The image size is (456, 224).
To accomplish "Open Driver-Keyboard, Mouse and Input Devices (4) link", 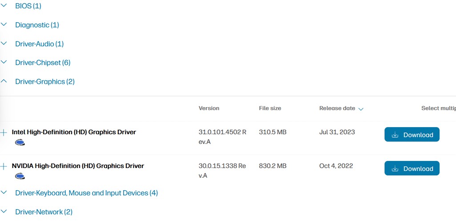I will coord(86,193).
